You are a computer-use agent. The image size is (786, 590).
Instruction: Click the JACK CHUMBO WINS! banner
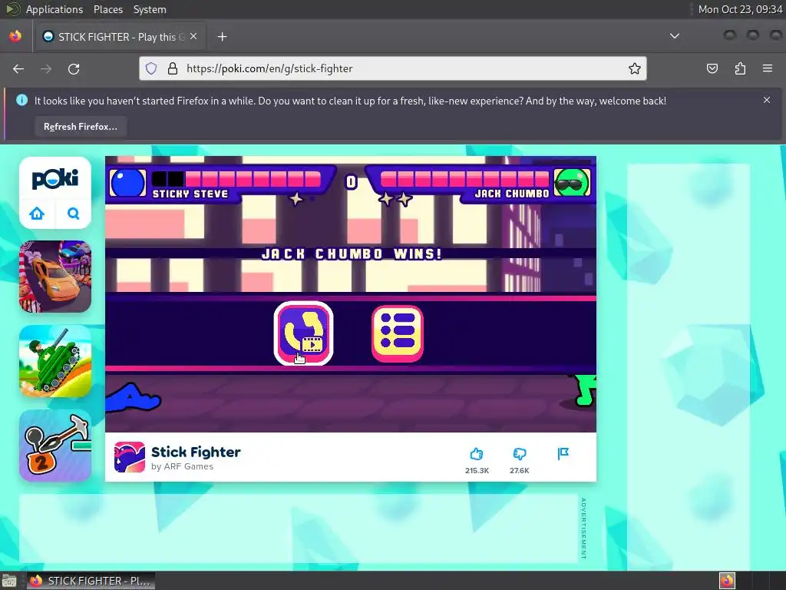352,254
